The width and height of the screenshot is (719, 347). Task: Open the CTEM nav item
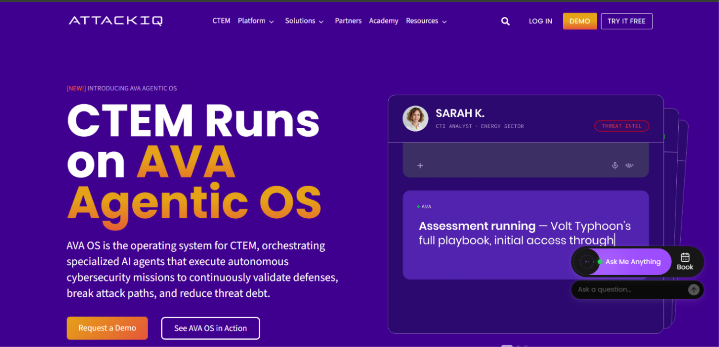(221, 21)
